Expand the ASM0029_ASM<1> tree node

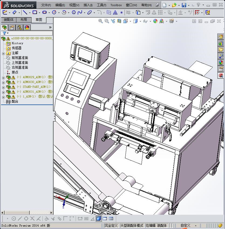click(x=3, y=77)
